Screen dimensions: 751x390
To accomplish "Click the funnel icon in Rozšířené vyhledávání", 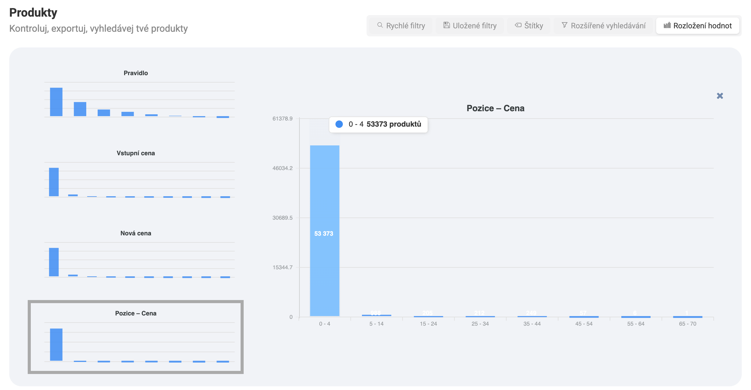I will coord(564,25).
